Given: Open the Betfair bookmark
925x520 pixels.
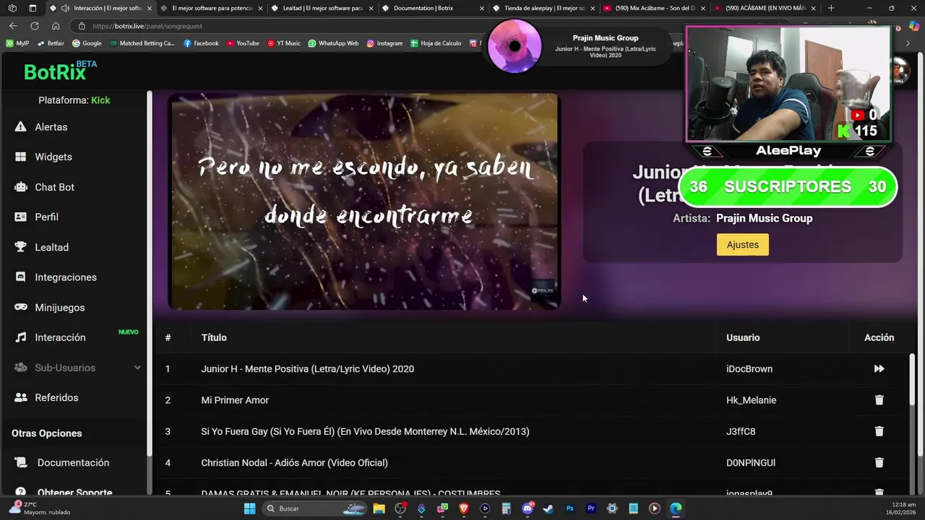Looking at the screenshot, I should (x=51, y=43).
